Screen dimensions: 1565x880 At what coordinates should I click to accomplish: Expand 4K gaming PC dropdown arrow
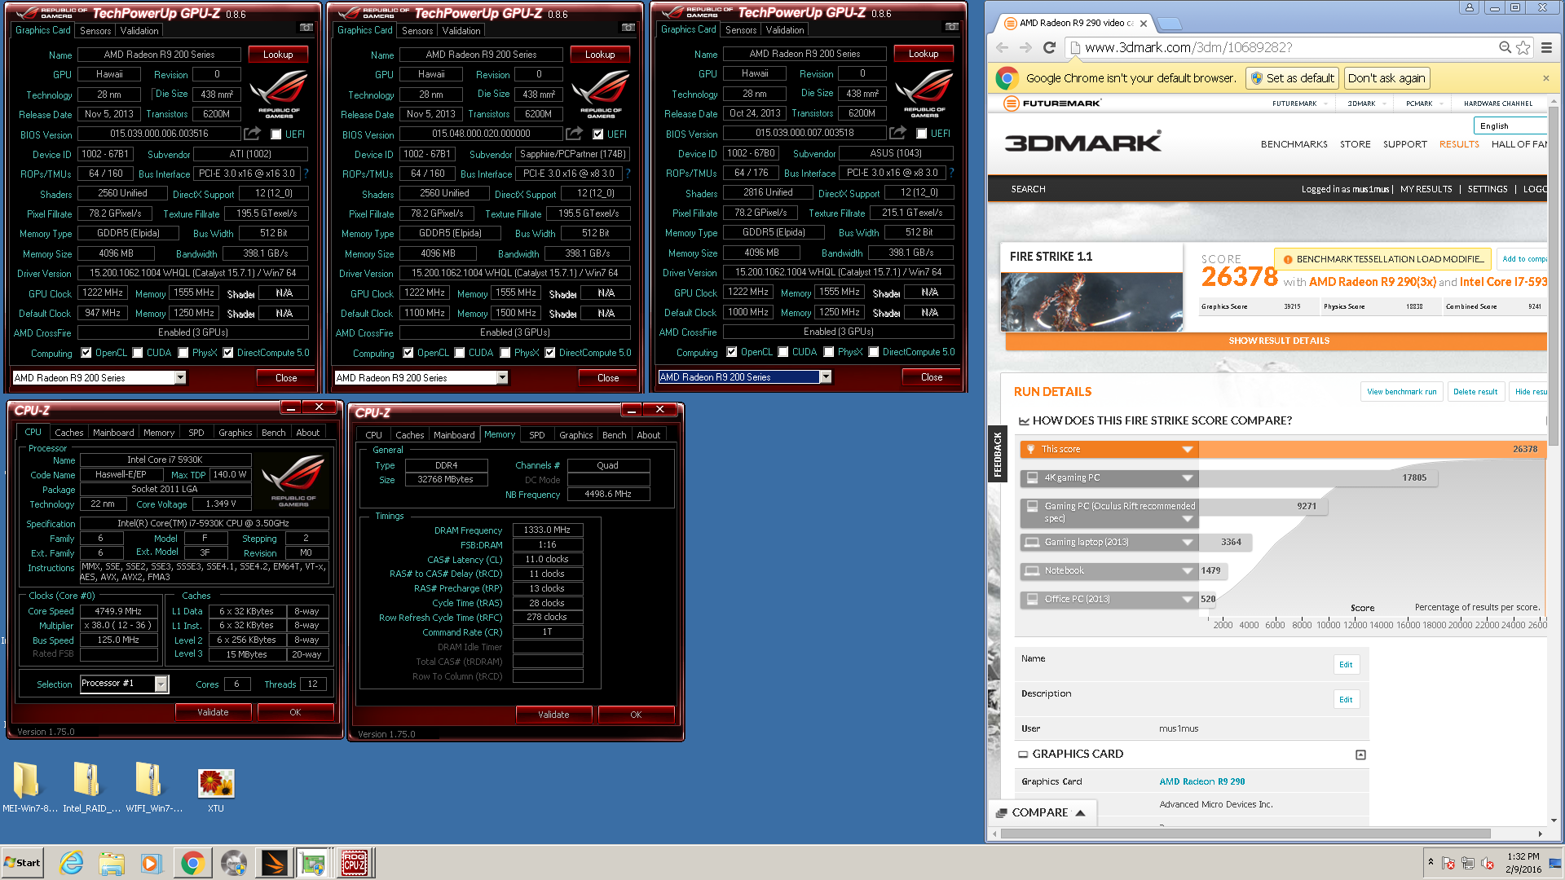tap(1188, 478)
